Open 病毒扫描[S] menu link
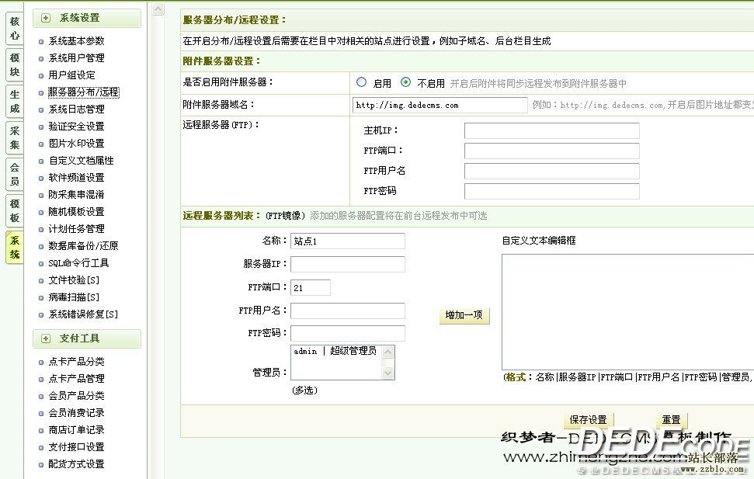Viewport: 754px width, 479px height. [74, 297]
